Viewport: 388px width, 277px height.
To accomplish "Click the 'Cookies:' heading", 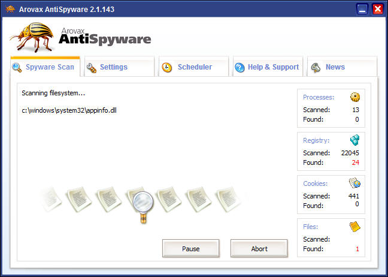I will click(x=315, y=183).
